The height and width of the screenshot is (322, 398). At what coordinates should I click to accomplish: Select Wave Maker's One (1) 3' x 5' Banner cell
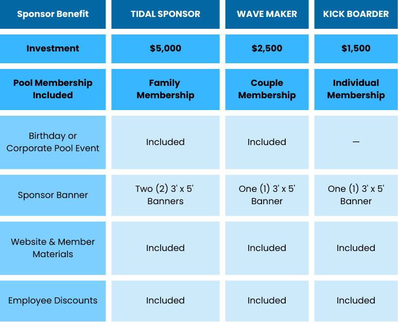pos(267,195)
